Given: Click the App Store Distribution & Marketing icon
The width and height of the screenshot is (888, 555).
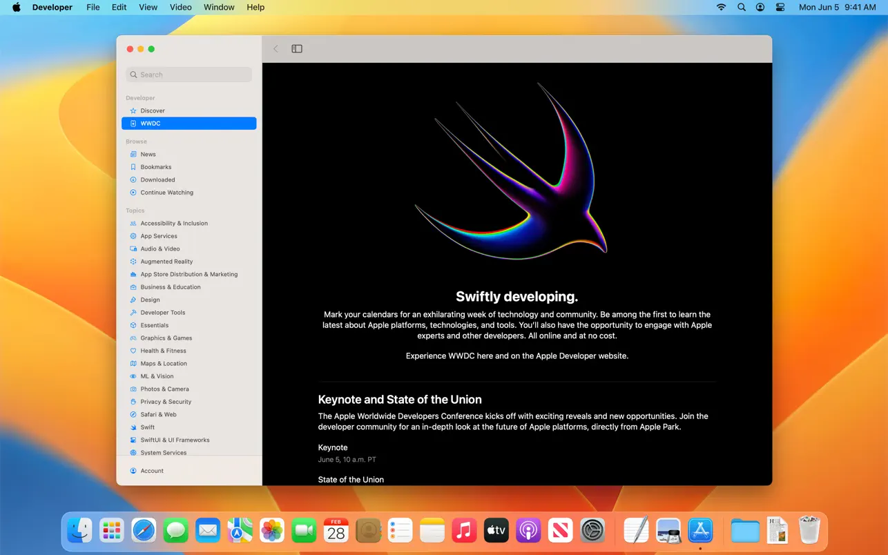Looking at the screenshot, I should [133, 274].
